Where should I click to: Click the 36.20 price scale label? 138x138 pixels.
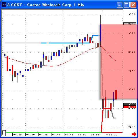[x=132, y=127]
